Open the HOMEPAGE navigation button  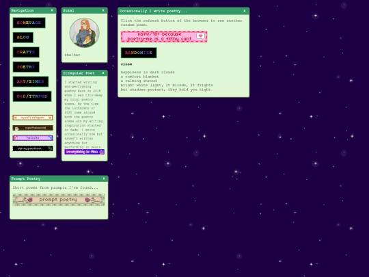pos(29,23)
